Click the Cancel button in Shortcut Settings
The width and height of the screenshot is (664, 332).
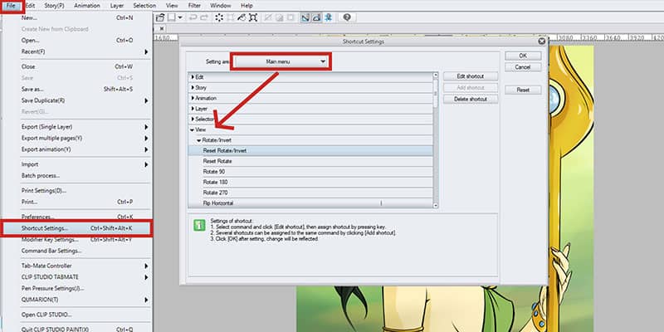click(x=523, y=67)
